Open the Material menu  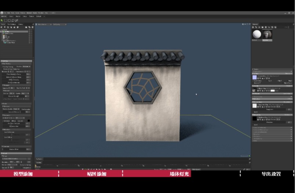coord(29,13)
